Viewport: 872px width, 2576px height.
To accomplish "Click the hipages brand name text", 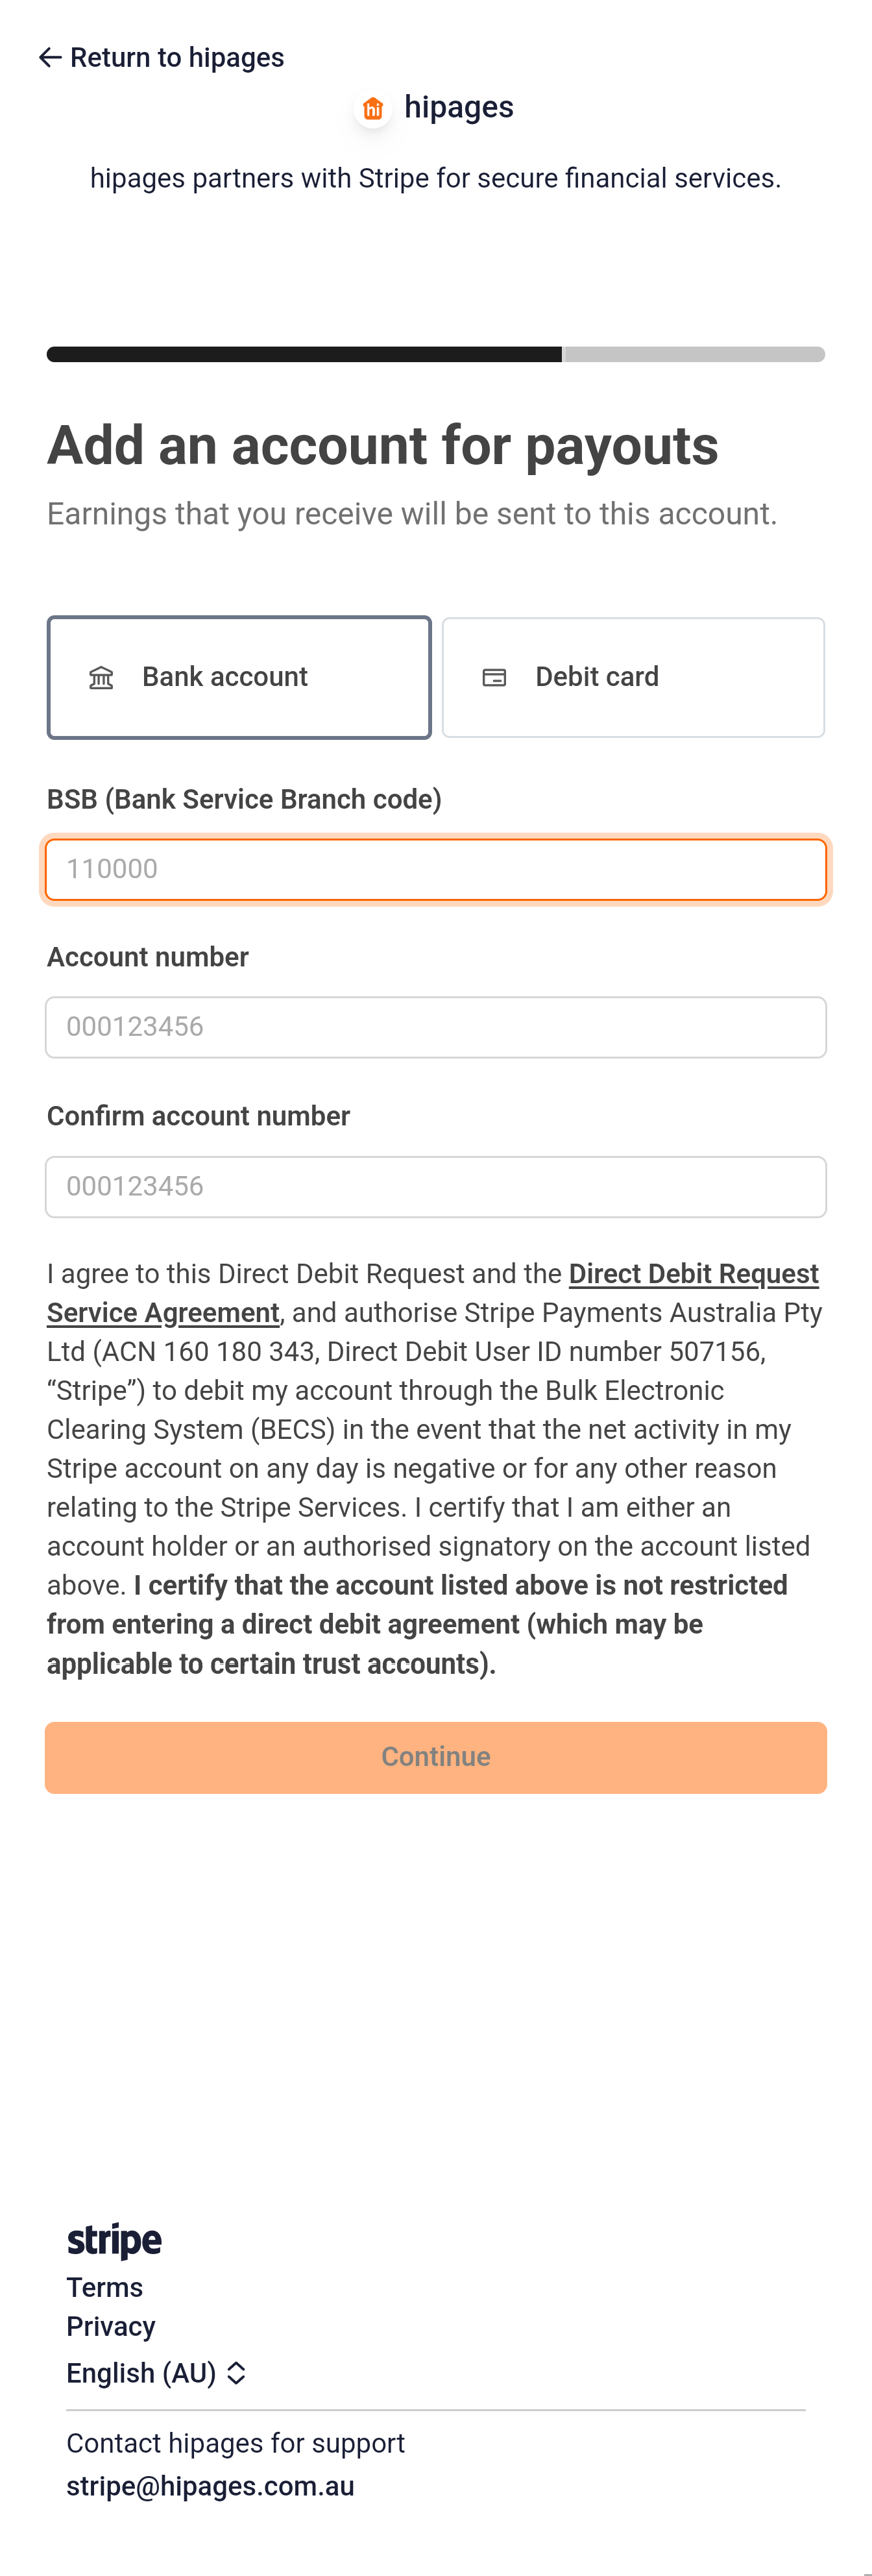I will 458,107.
